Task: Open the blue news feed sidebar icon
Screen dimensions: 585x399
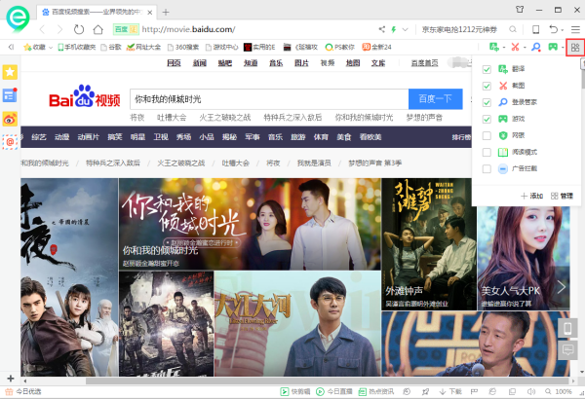Action: tap(10, 95)
